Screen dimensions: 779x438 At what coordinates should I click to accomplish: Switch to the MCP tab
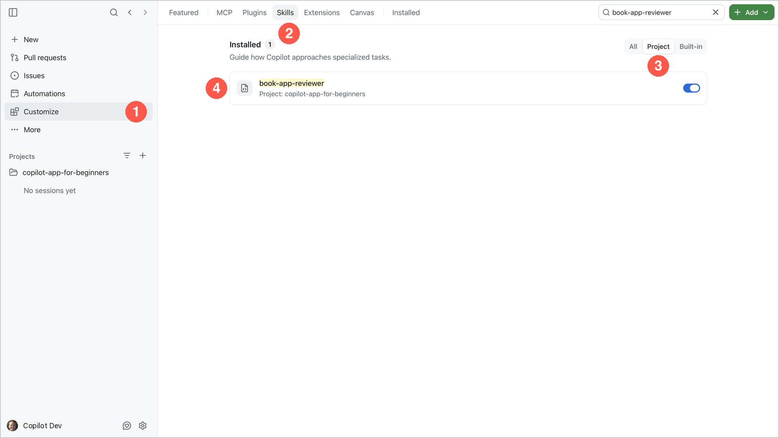click(x=224, y=13)
